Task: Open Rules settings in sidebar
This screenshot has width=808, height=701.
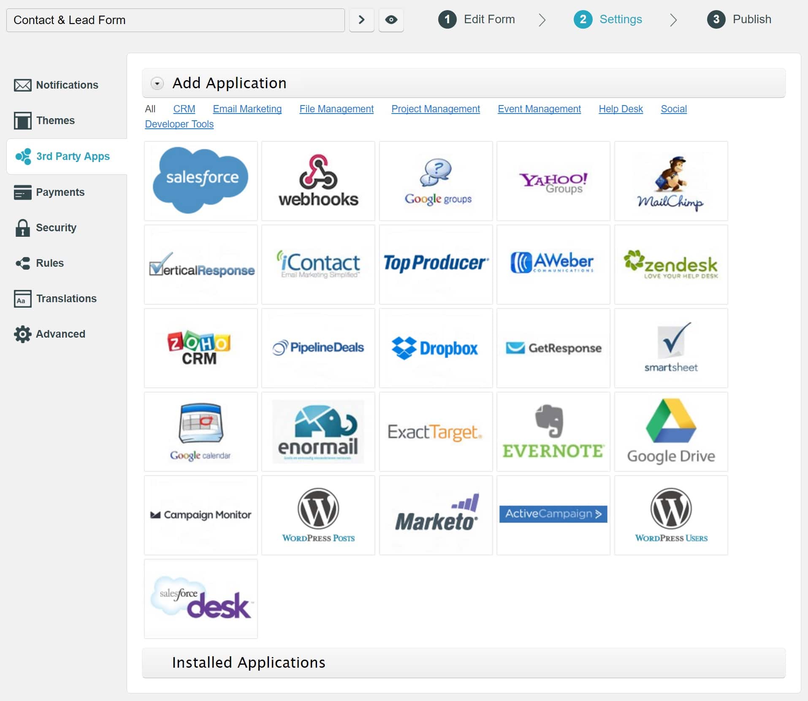Action: pyautogui.click(x=39, y=263)
